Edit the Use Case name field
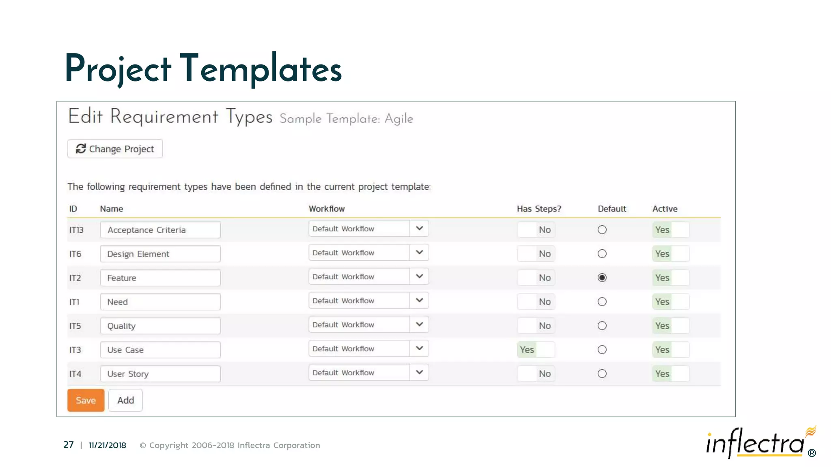Screen dimensions: 831x467 point(160,349)
